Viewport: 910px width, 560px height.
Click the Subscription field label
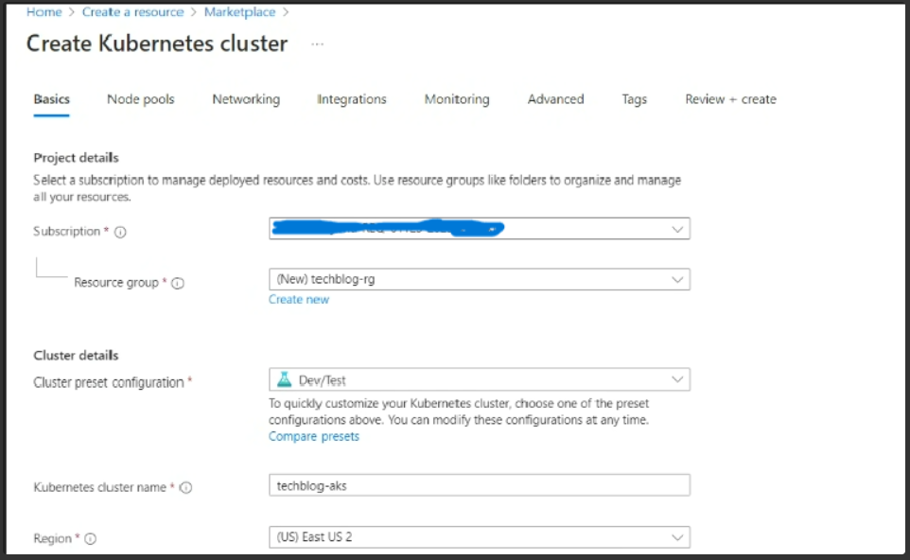pyautogui.click(x=67, y=231)
